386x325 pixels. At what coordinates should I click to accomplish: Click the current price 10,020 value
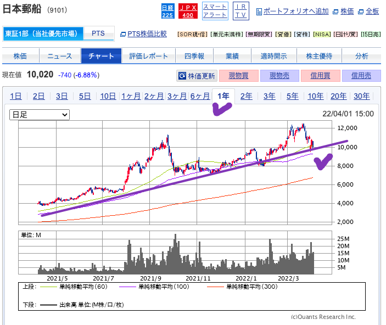(40, 74)
